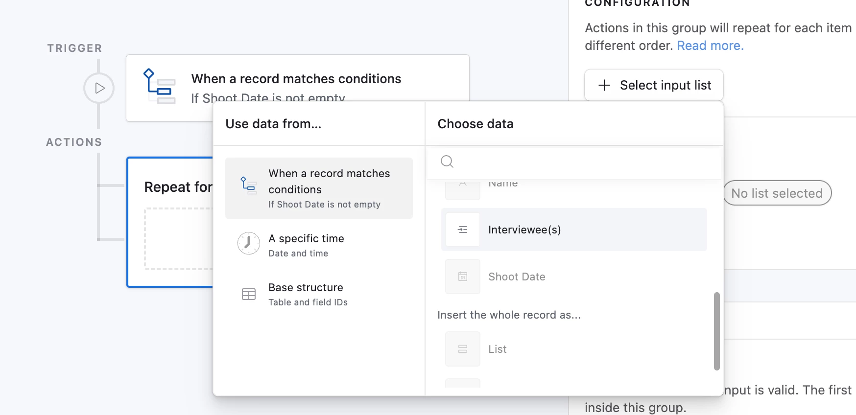Click the clock icon for specific time
This screenshot has height=415, width=856.
(x=248, y=243)
